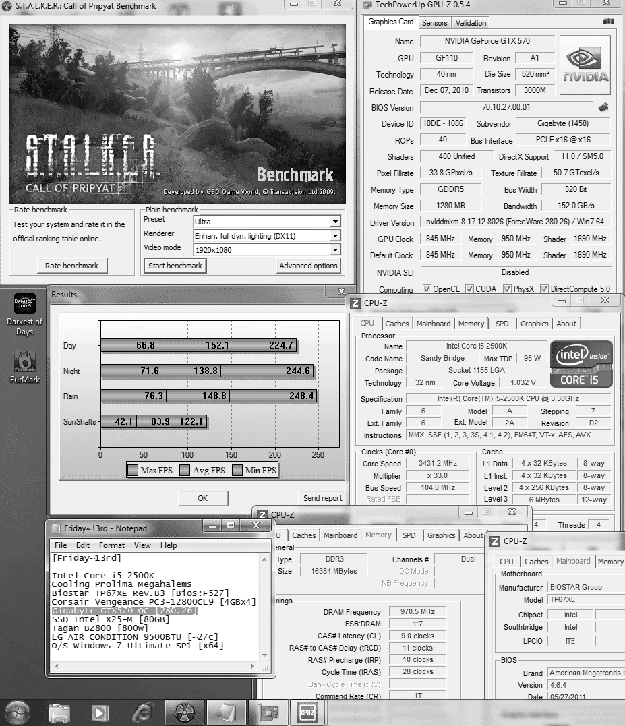Click the Start benchmark button
This screenshot has width=625, height=726.
tap(175, 266)
